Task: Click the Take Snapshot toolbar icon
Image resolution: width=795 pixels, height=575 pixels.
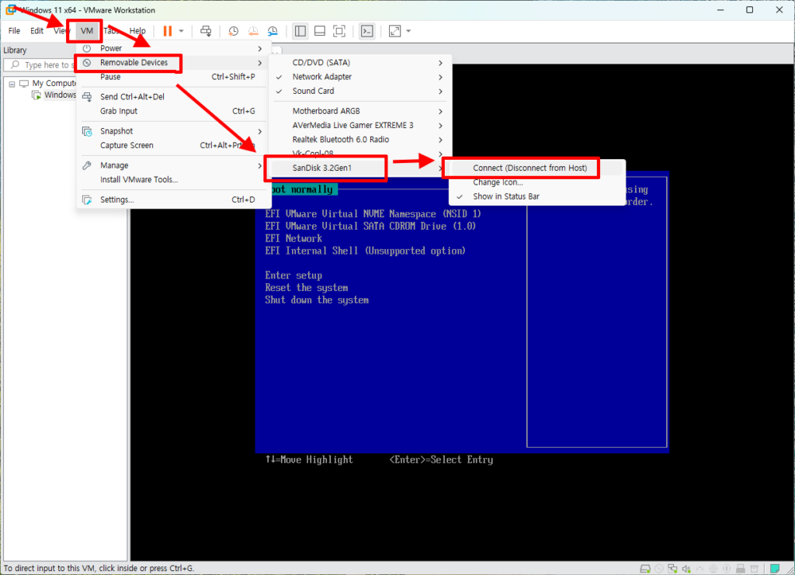Action: pos(233,31)
